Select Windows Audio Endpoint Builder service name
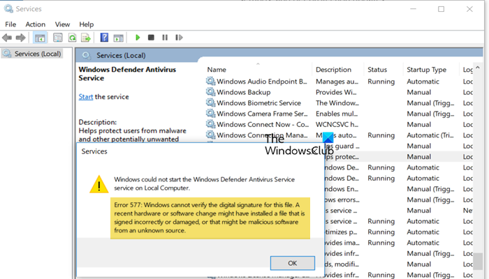 pyautogui.click(x=262, y=82)
